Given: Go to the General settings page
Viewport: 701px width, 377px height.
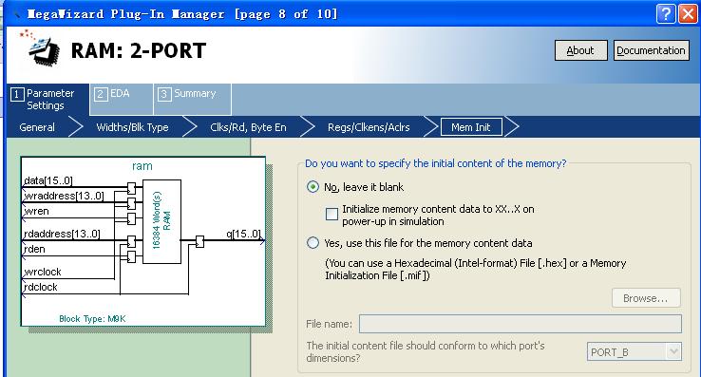Looking at the screenshot, I should pyautogui.click(x=37, y=127).
